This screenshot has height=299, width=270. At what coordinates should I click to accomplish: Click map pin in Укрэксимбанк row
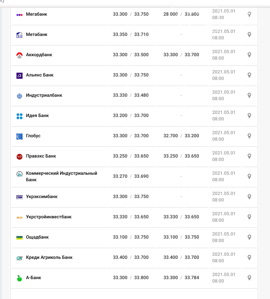pyautogui.click(x=249, y=197)
